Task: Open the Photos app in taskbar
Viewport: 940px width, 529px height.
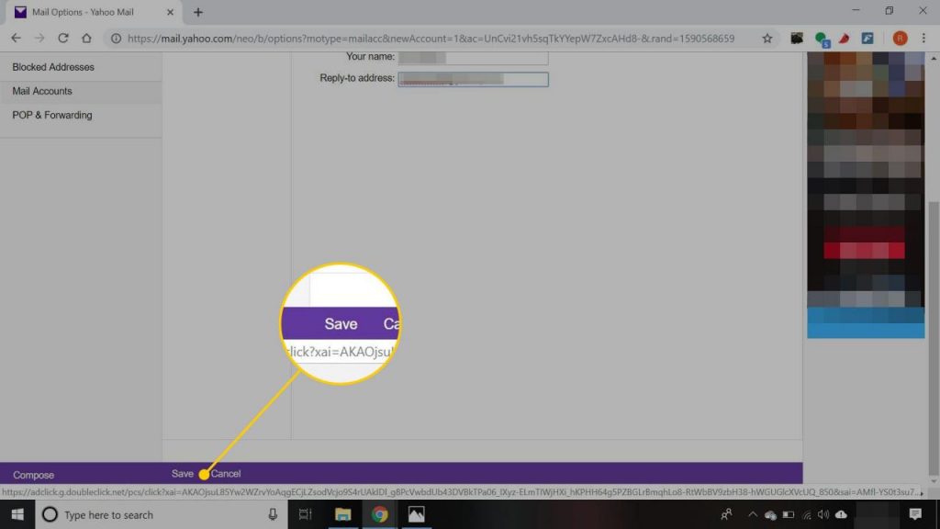Action: click(x=416, y=514)
